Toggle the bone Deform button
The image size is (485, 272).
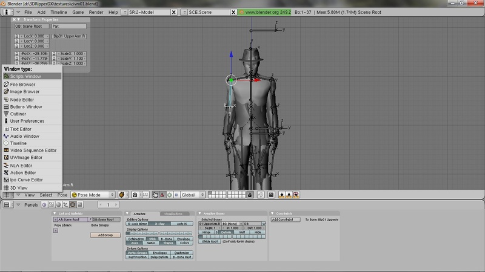(x=226, y=232)
